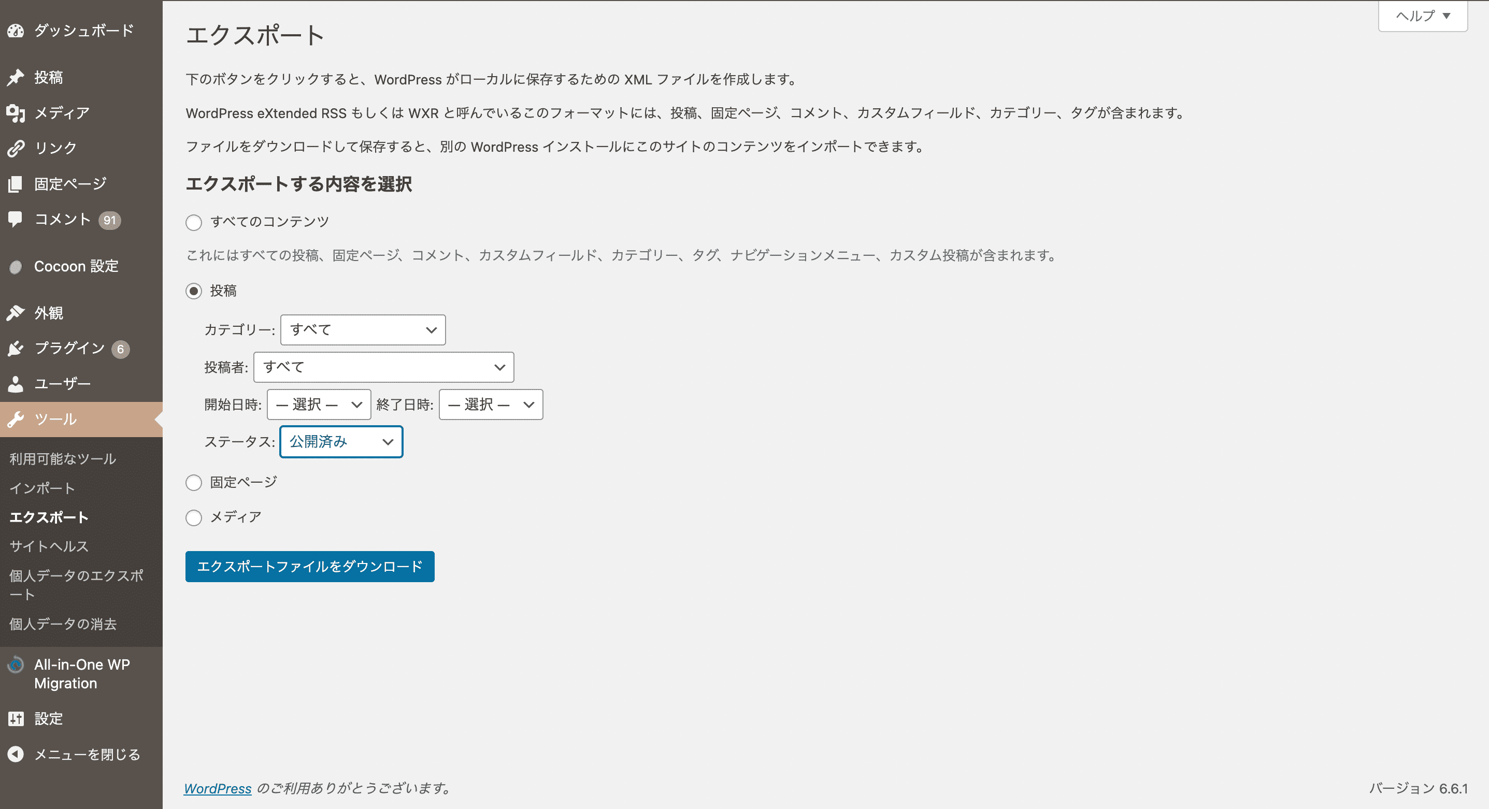Open the カテゴリー dropdown
This screenshot has height=809, width=1489.
click(363, 330)
